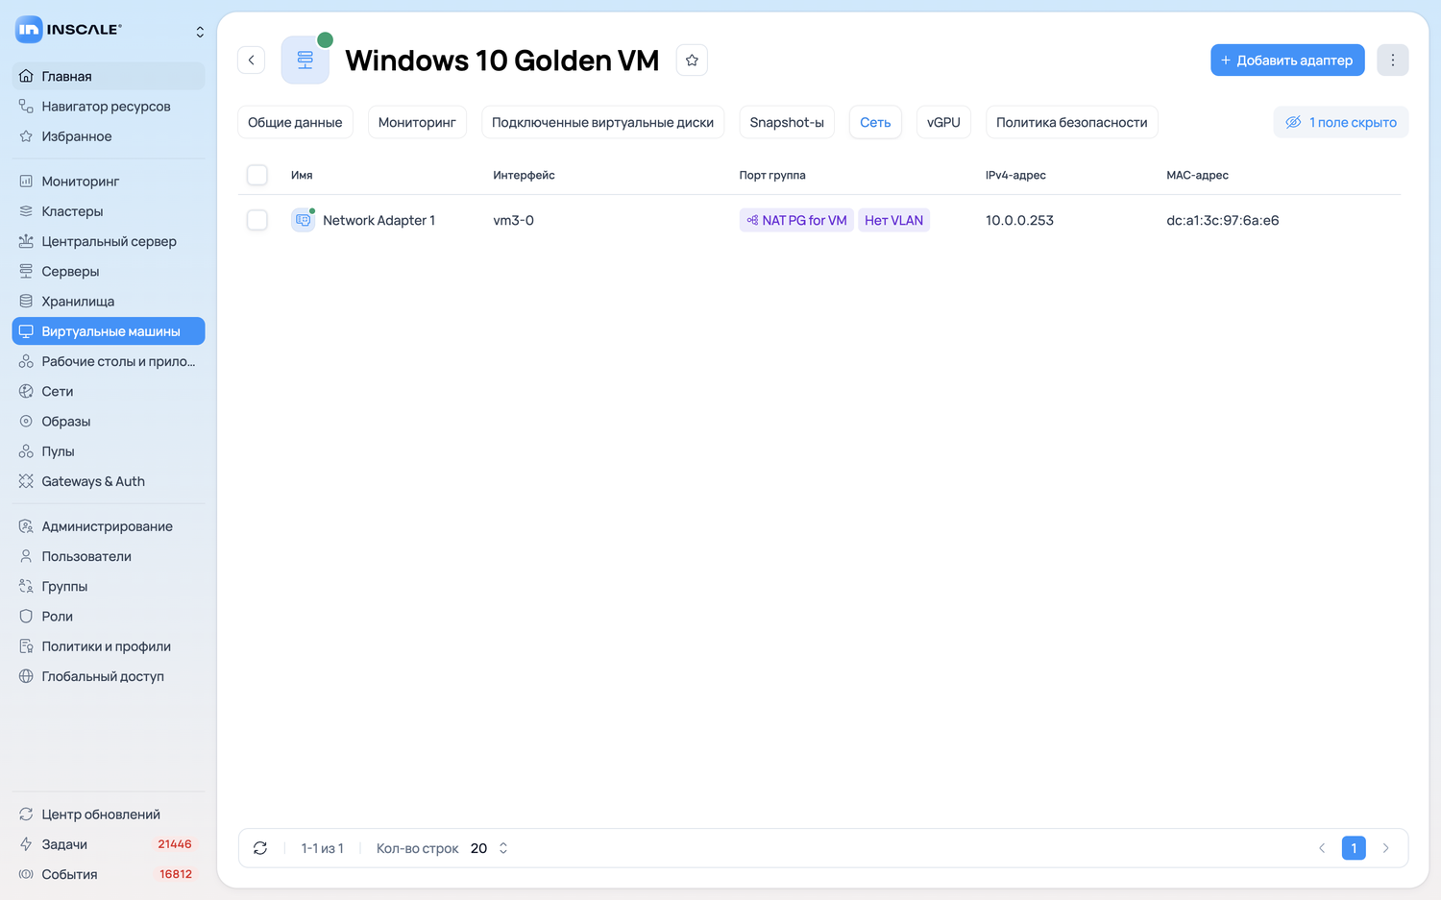1441x900 pixels.
Task: Add VM to favorites with star button
Action: point(692,60)
